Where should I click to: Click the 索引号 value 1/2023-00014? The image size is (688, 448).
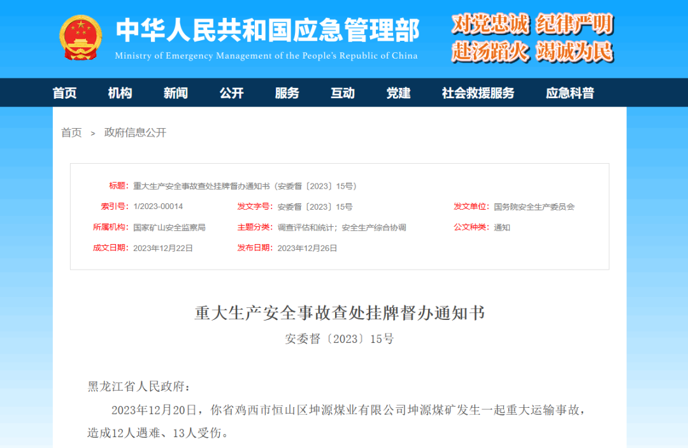click(x=158, y=206)
